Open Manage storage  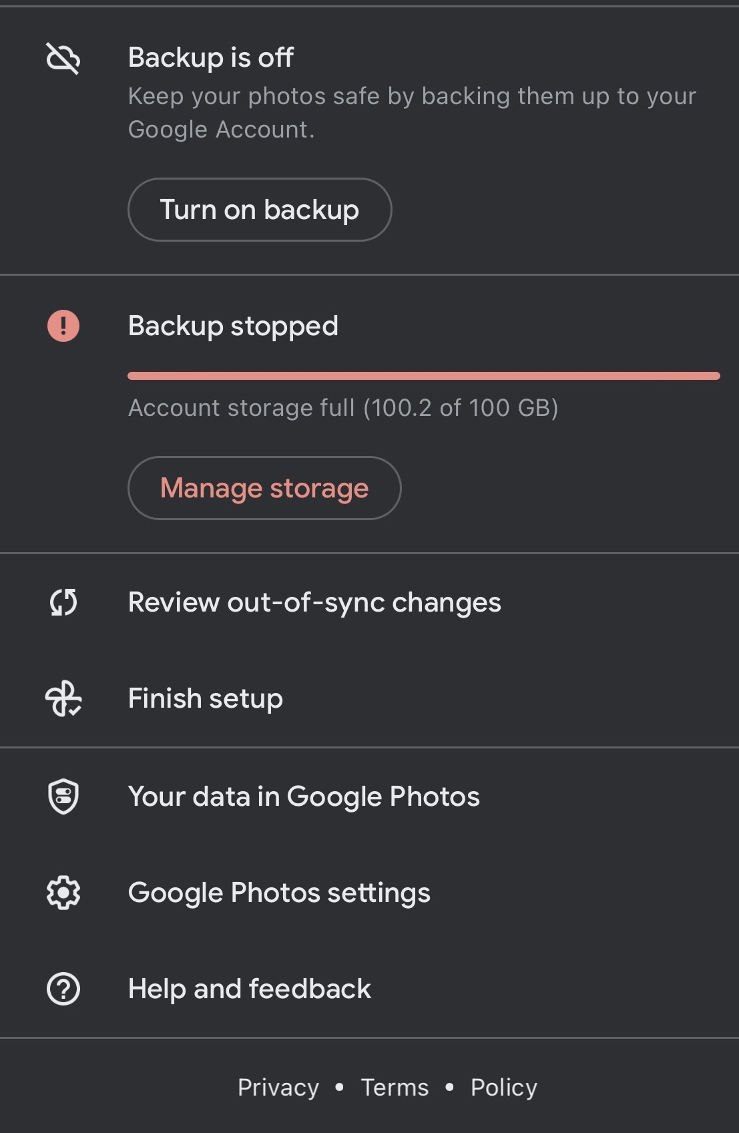tap(264, 488)
